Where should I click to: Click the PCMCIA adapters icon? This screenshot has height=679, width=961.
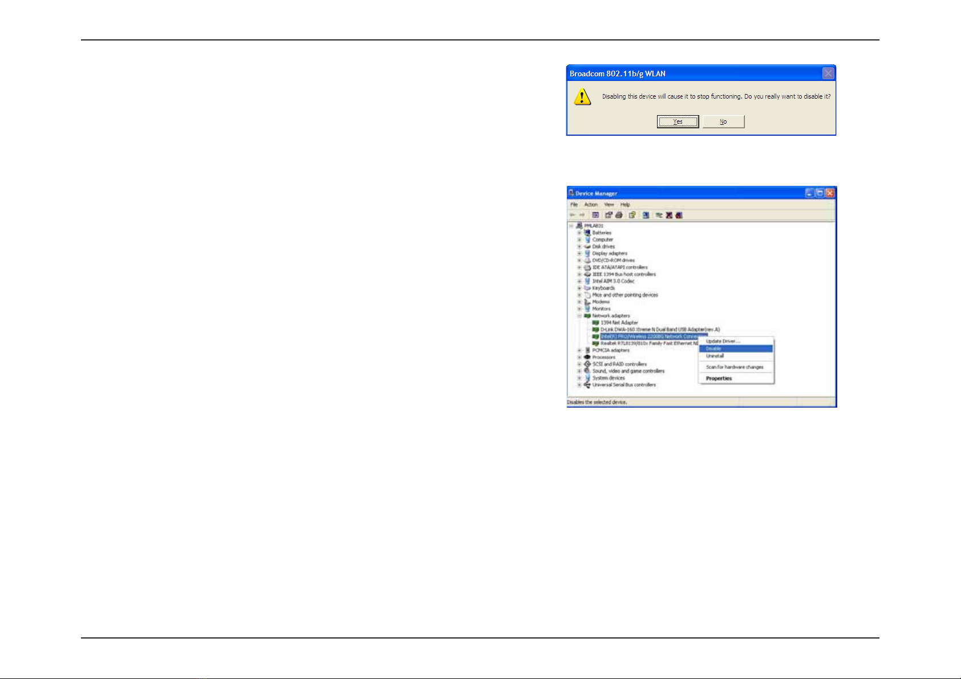(587, 350)
